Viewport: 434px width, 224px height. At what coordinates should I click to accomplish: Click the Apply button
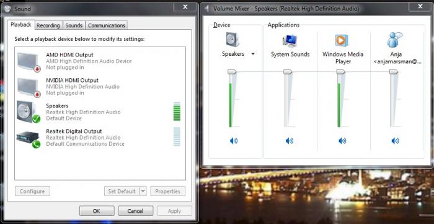point(174,211)
